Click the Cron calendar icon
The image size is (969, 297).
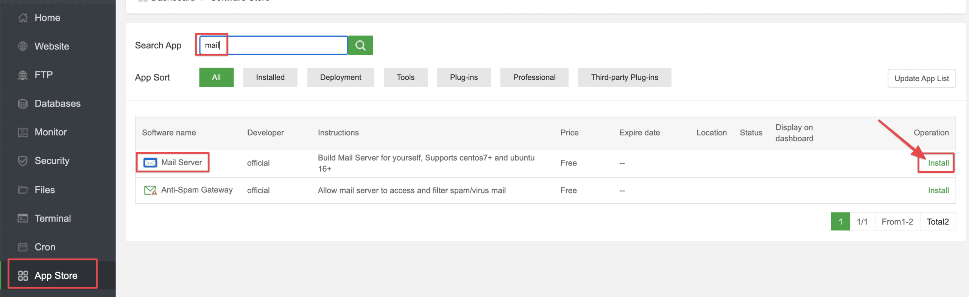(23, 247)
